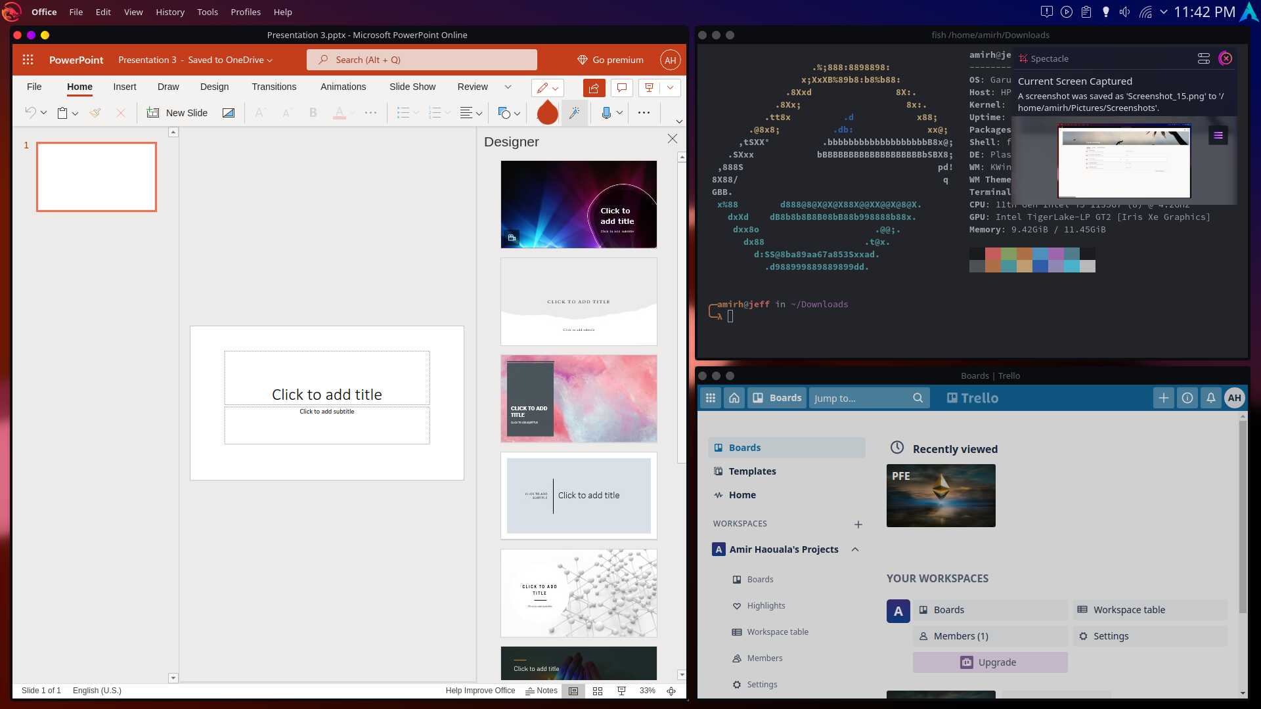Click the Trello Home house icon
Screen dimensions: 1261x709
[734, 398]
